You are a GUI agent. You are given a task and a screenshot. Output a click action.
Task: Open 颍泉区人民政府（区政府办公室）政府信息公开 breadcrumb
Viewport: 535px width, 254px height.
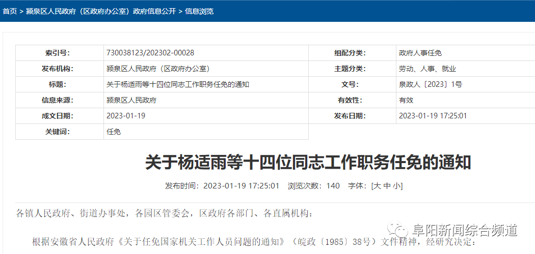tap(101, 11)
